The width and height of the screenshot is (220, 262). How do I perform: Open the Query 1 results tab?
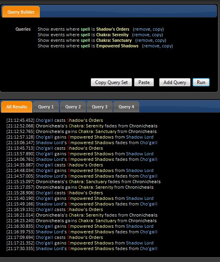46,107
